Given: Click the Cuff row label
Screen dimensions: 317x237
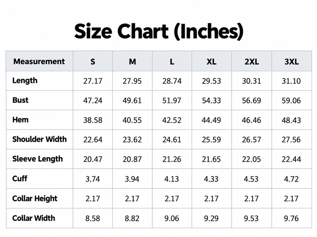Looking at the screenshot, I should pyautogui.click(x=20, y=179).
